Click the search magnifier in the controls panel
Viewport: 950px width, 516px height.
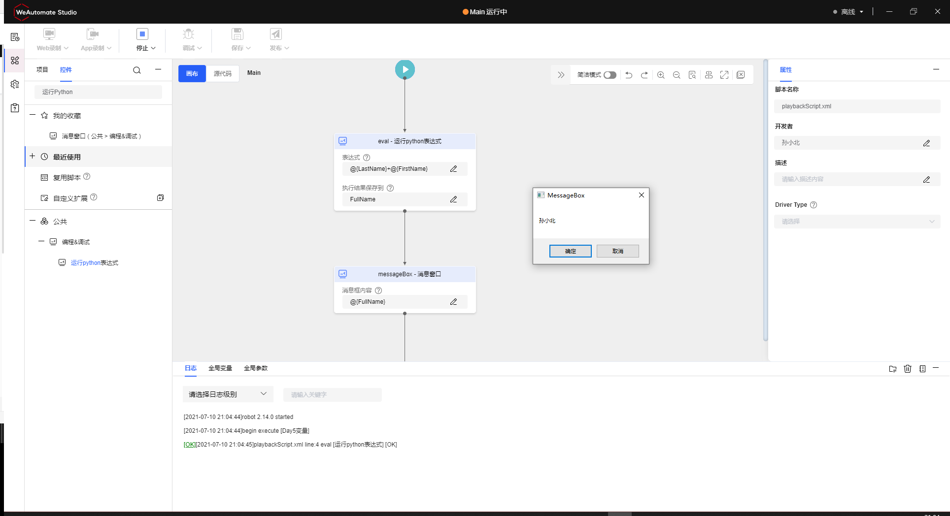tap(137, 70)
